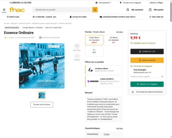Select K7 format at 25 €
This screenshot has height=138, width=172.
click(94, 51)
